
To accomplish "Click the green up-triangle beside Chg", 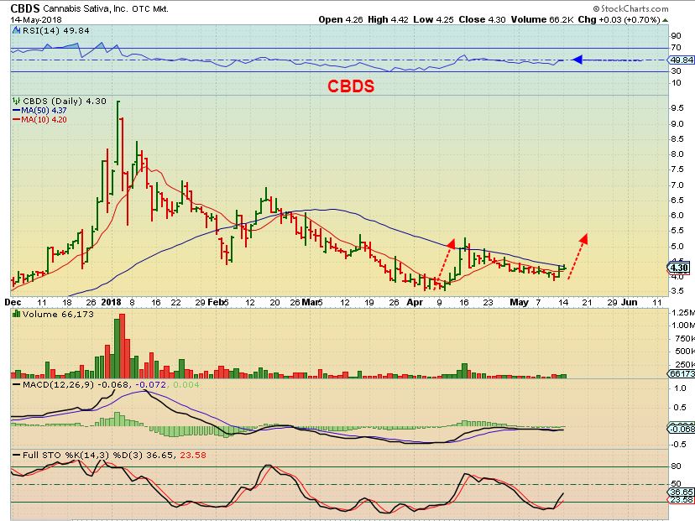I will pyautogui.click(x=666, y=20).
